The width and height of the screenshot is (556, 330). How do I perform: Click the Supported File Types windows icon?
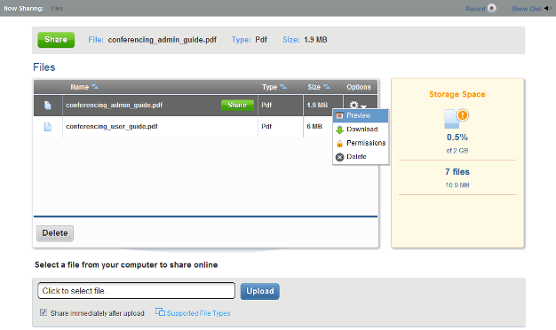coord(160,311)
